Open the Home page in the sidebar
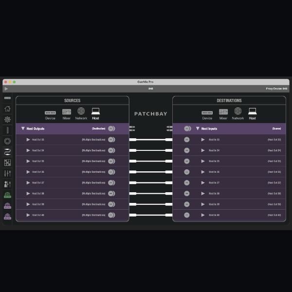This screenshot has height=292, width=292. pos(7,109)
